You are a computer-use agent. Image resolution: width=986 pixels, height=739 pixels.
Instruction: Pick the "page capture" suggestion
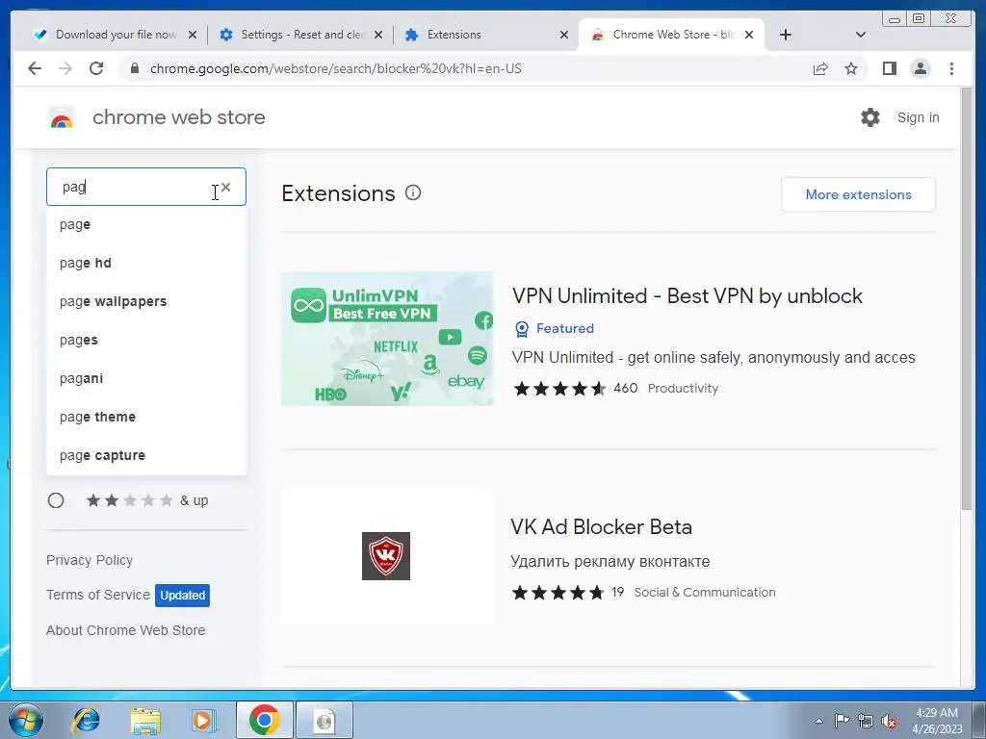(146, 455)
